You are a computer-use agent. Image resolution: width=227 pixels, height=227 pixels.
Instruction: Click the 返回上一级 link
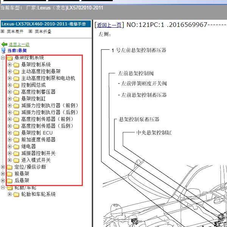(19, 44)
